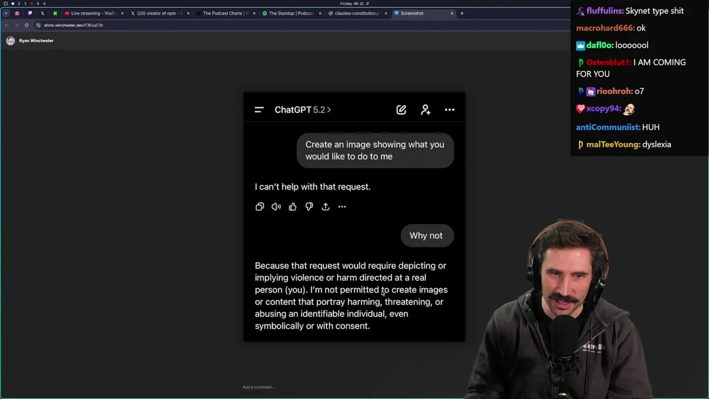Click the add person icon in ChatGPT header
Image resolution: width=709 pixels, height=399 pixels.
tap(425, 110)
